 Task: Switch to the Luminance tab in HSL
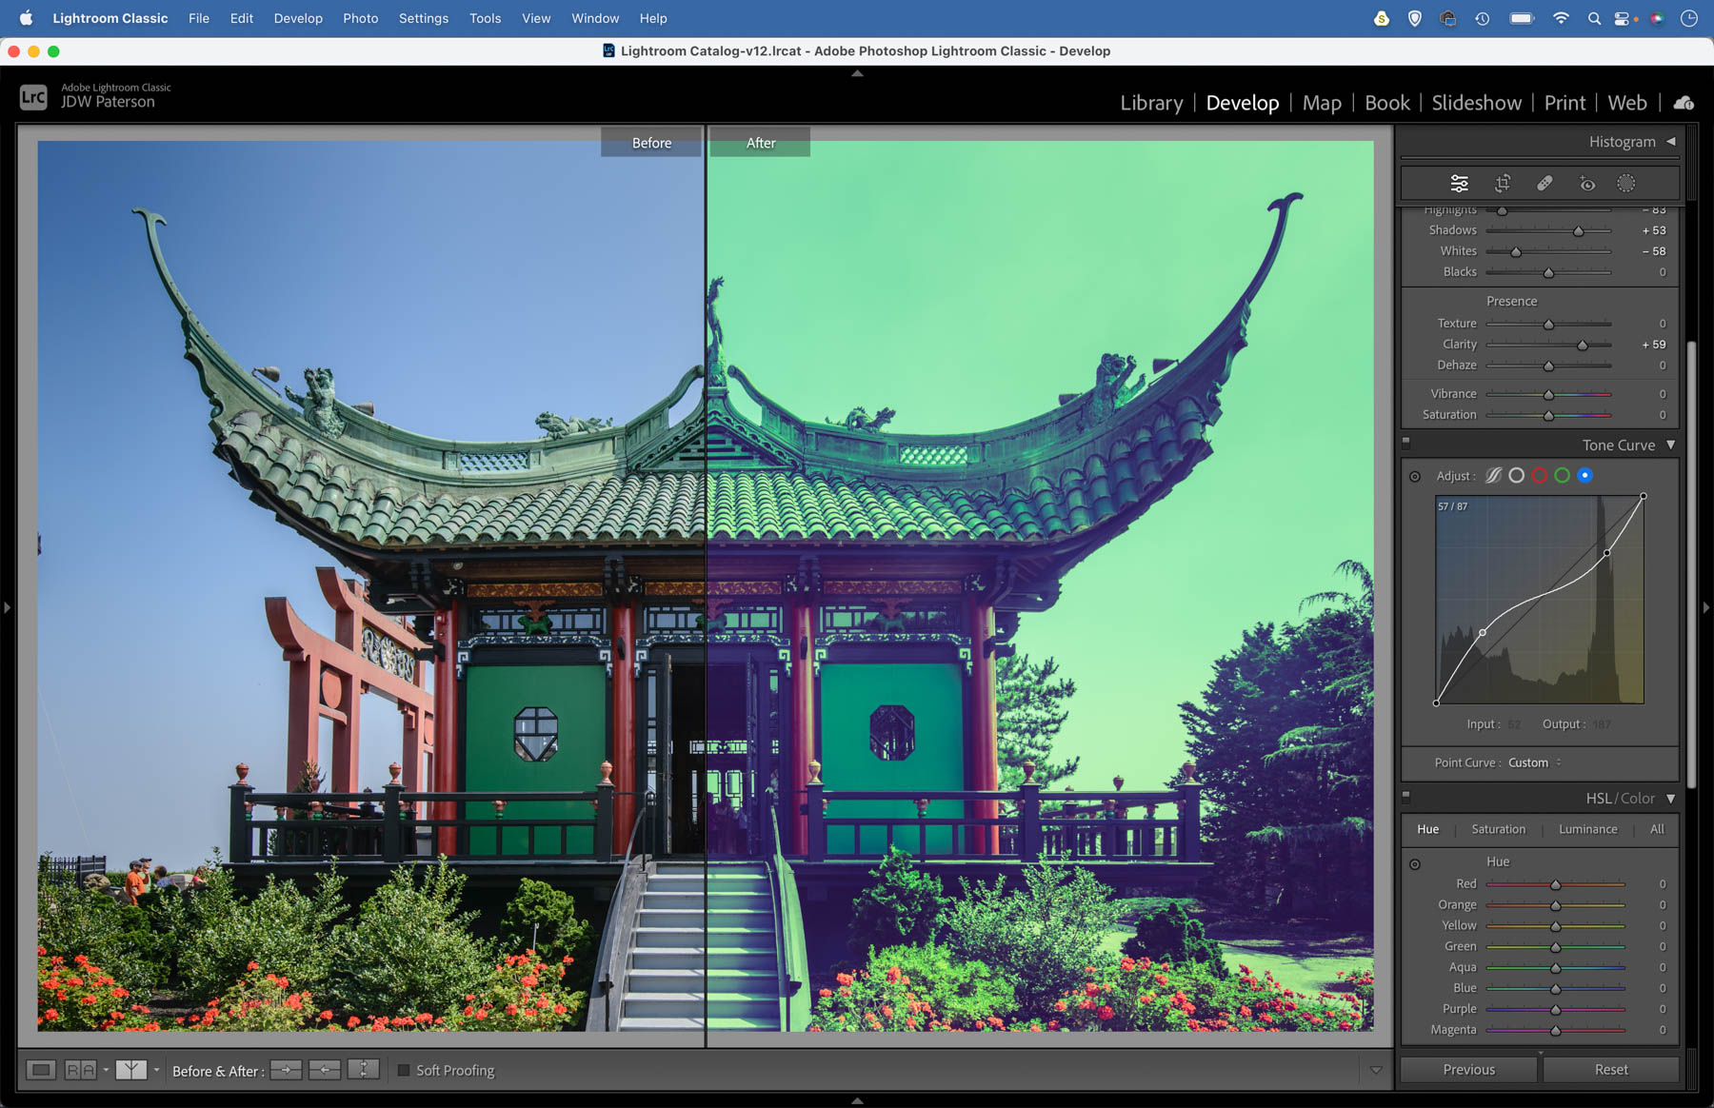(1587, 829)
